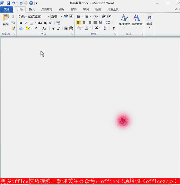Open 快速样式 Quick Styles gallery
The height and width of the screenshot is (185, 180).
[x=124, y=22]
